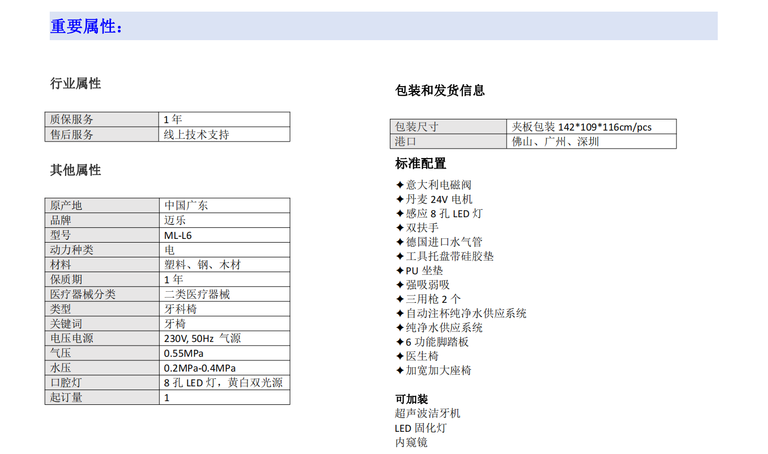The image size is (768, 454).
Task: Select the 医生椅 list item
Action: (x=417, y=356)
